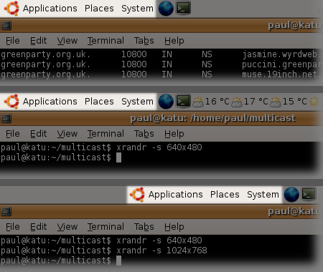Launch browser globe icon in bottom panel
The width and height of the screenshot is (323, 272).
pos(291,195)
